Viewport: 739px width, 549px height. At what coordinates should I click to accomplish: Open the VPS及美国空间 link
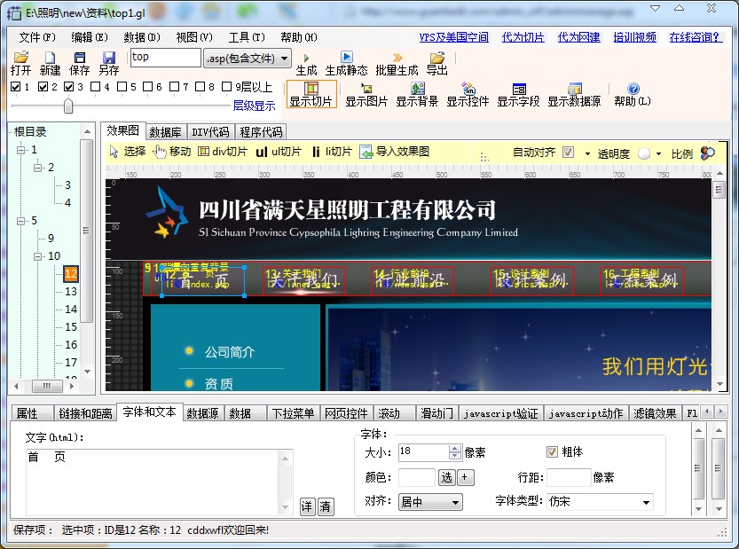click(454, 37)
